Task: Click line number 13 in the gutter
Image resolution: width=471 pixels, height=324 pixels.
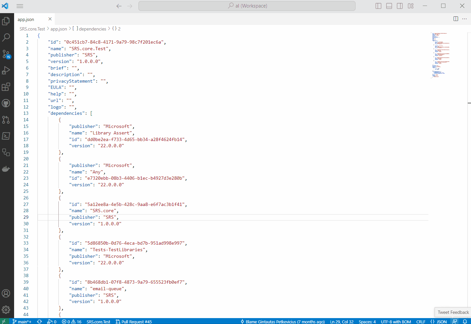Action: click(26, 113)
